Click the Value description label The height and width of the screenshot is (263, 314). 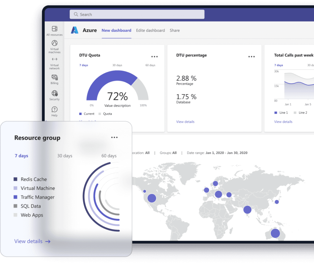[x=117, y=106]
